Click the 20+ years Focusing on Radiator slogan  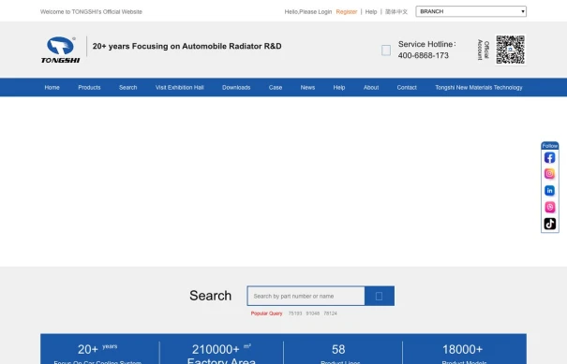187,46
